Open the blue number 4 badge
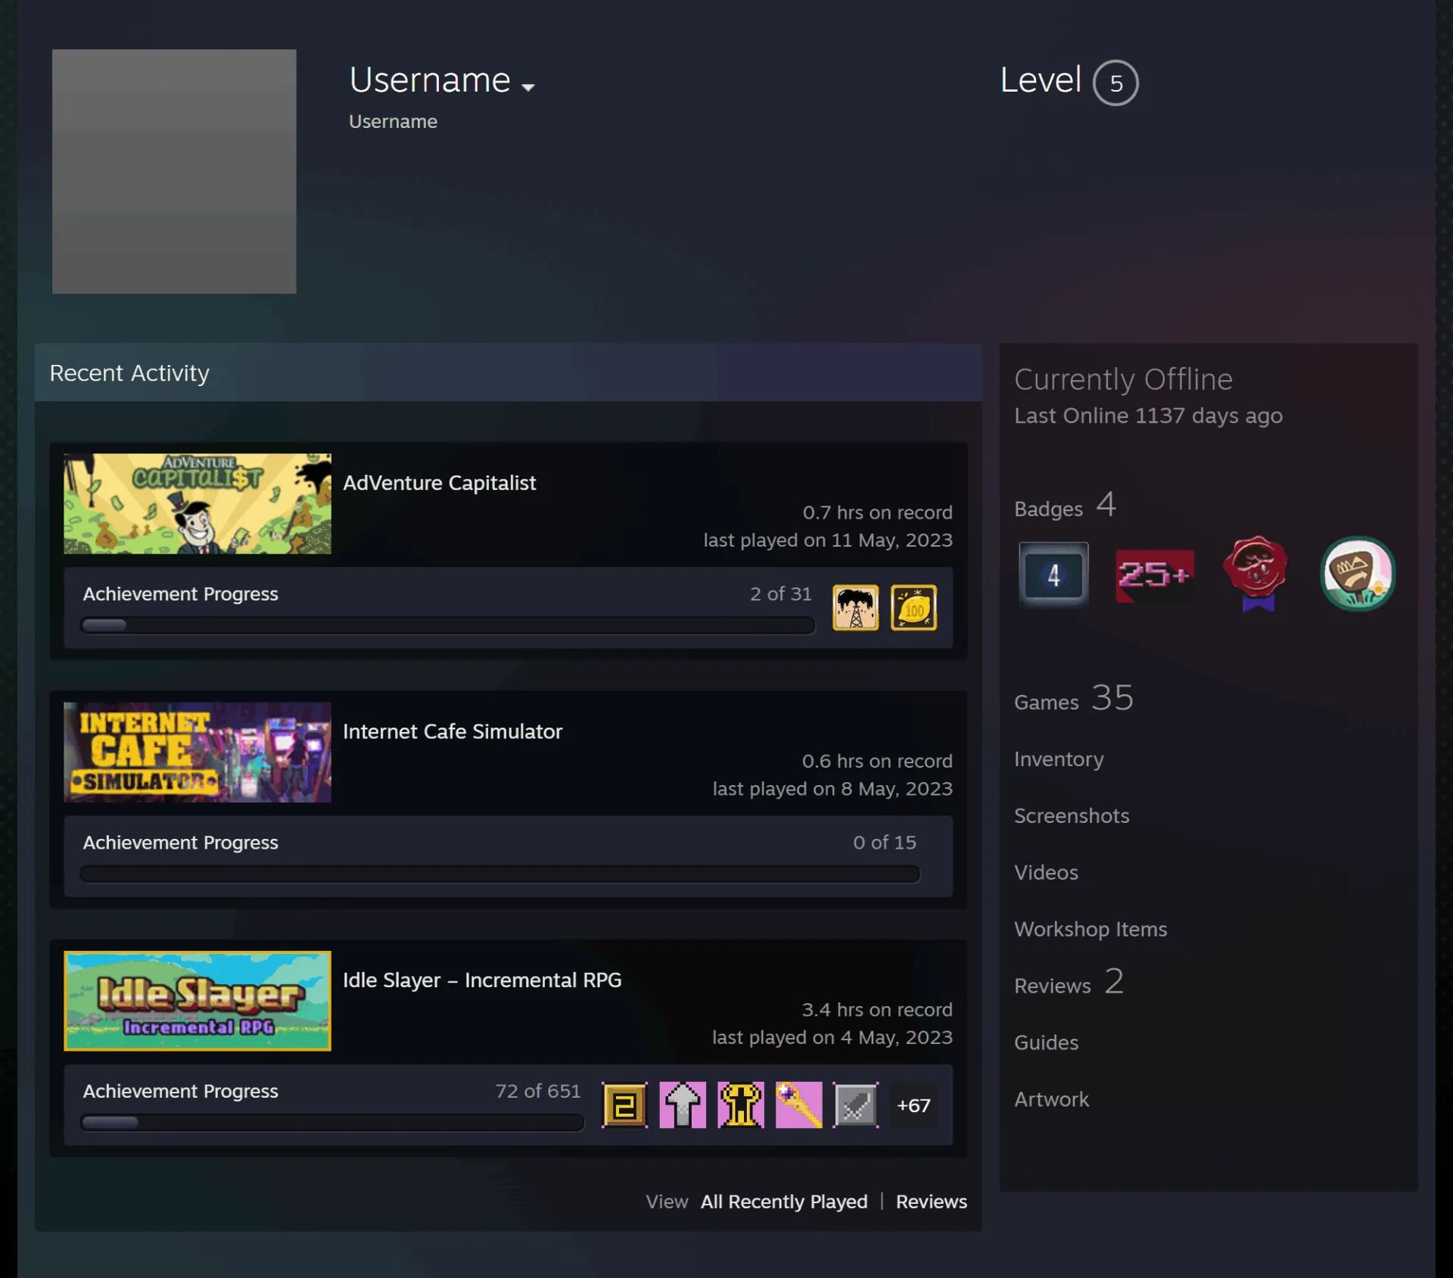The width and height of the screenshot is (1453, 1278). coord(1053,575)
